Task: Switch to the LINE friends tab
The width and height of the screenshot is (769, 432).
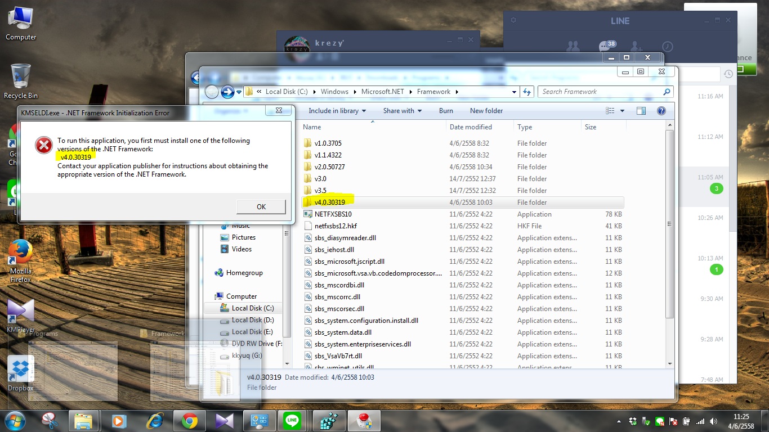Action: click(573, 46)
